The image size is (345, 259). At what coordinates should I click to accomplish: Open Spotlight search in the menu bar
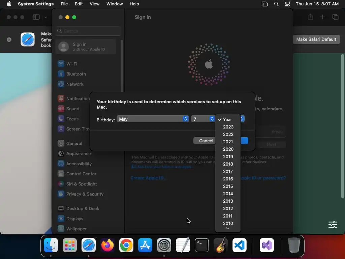[x=276, y=4]
